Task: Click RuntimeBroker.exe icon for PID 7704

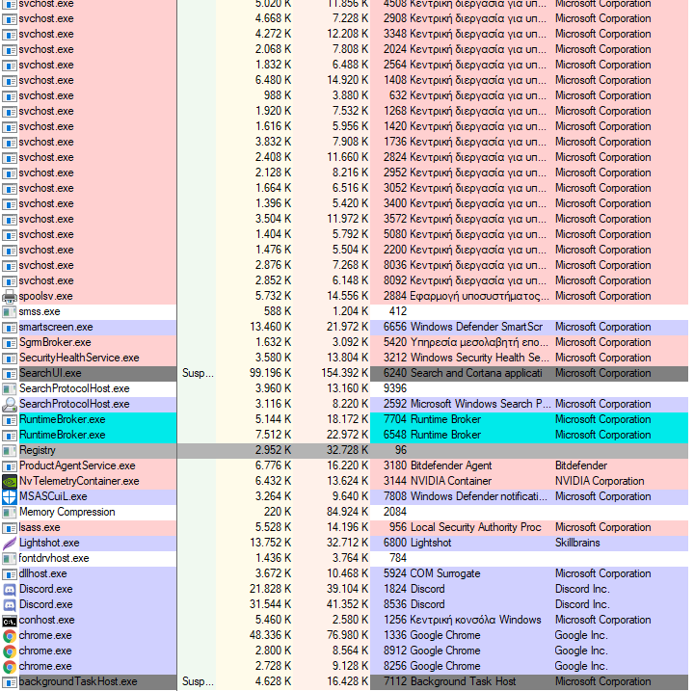Action: (10, 419)
